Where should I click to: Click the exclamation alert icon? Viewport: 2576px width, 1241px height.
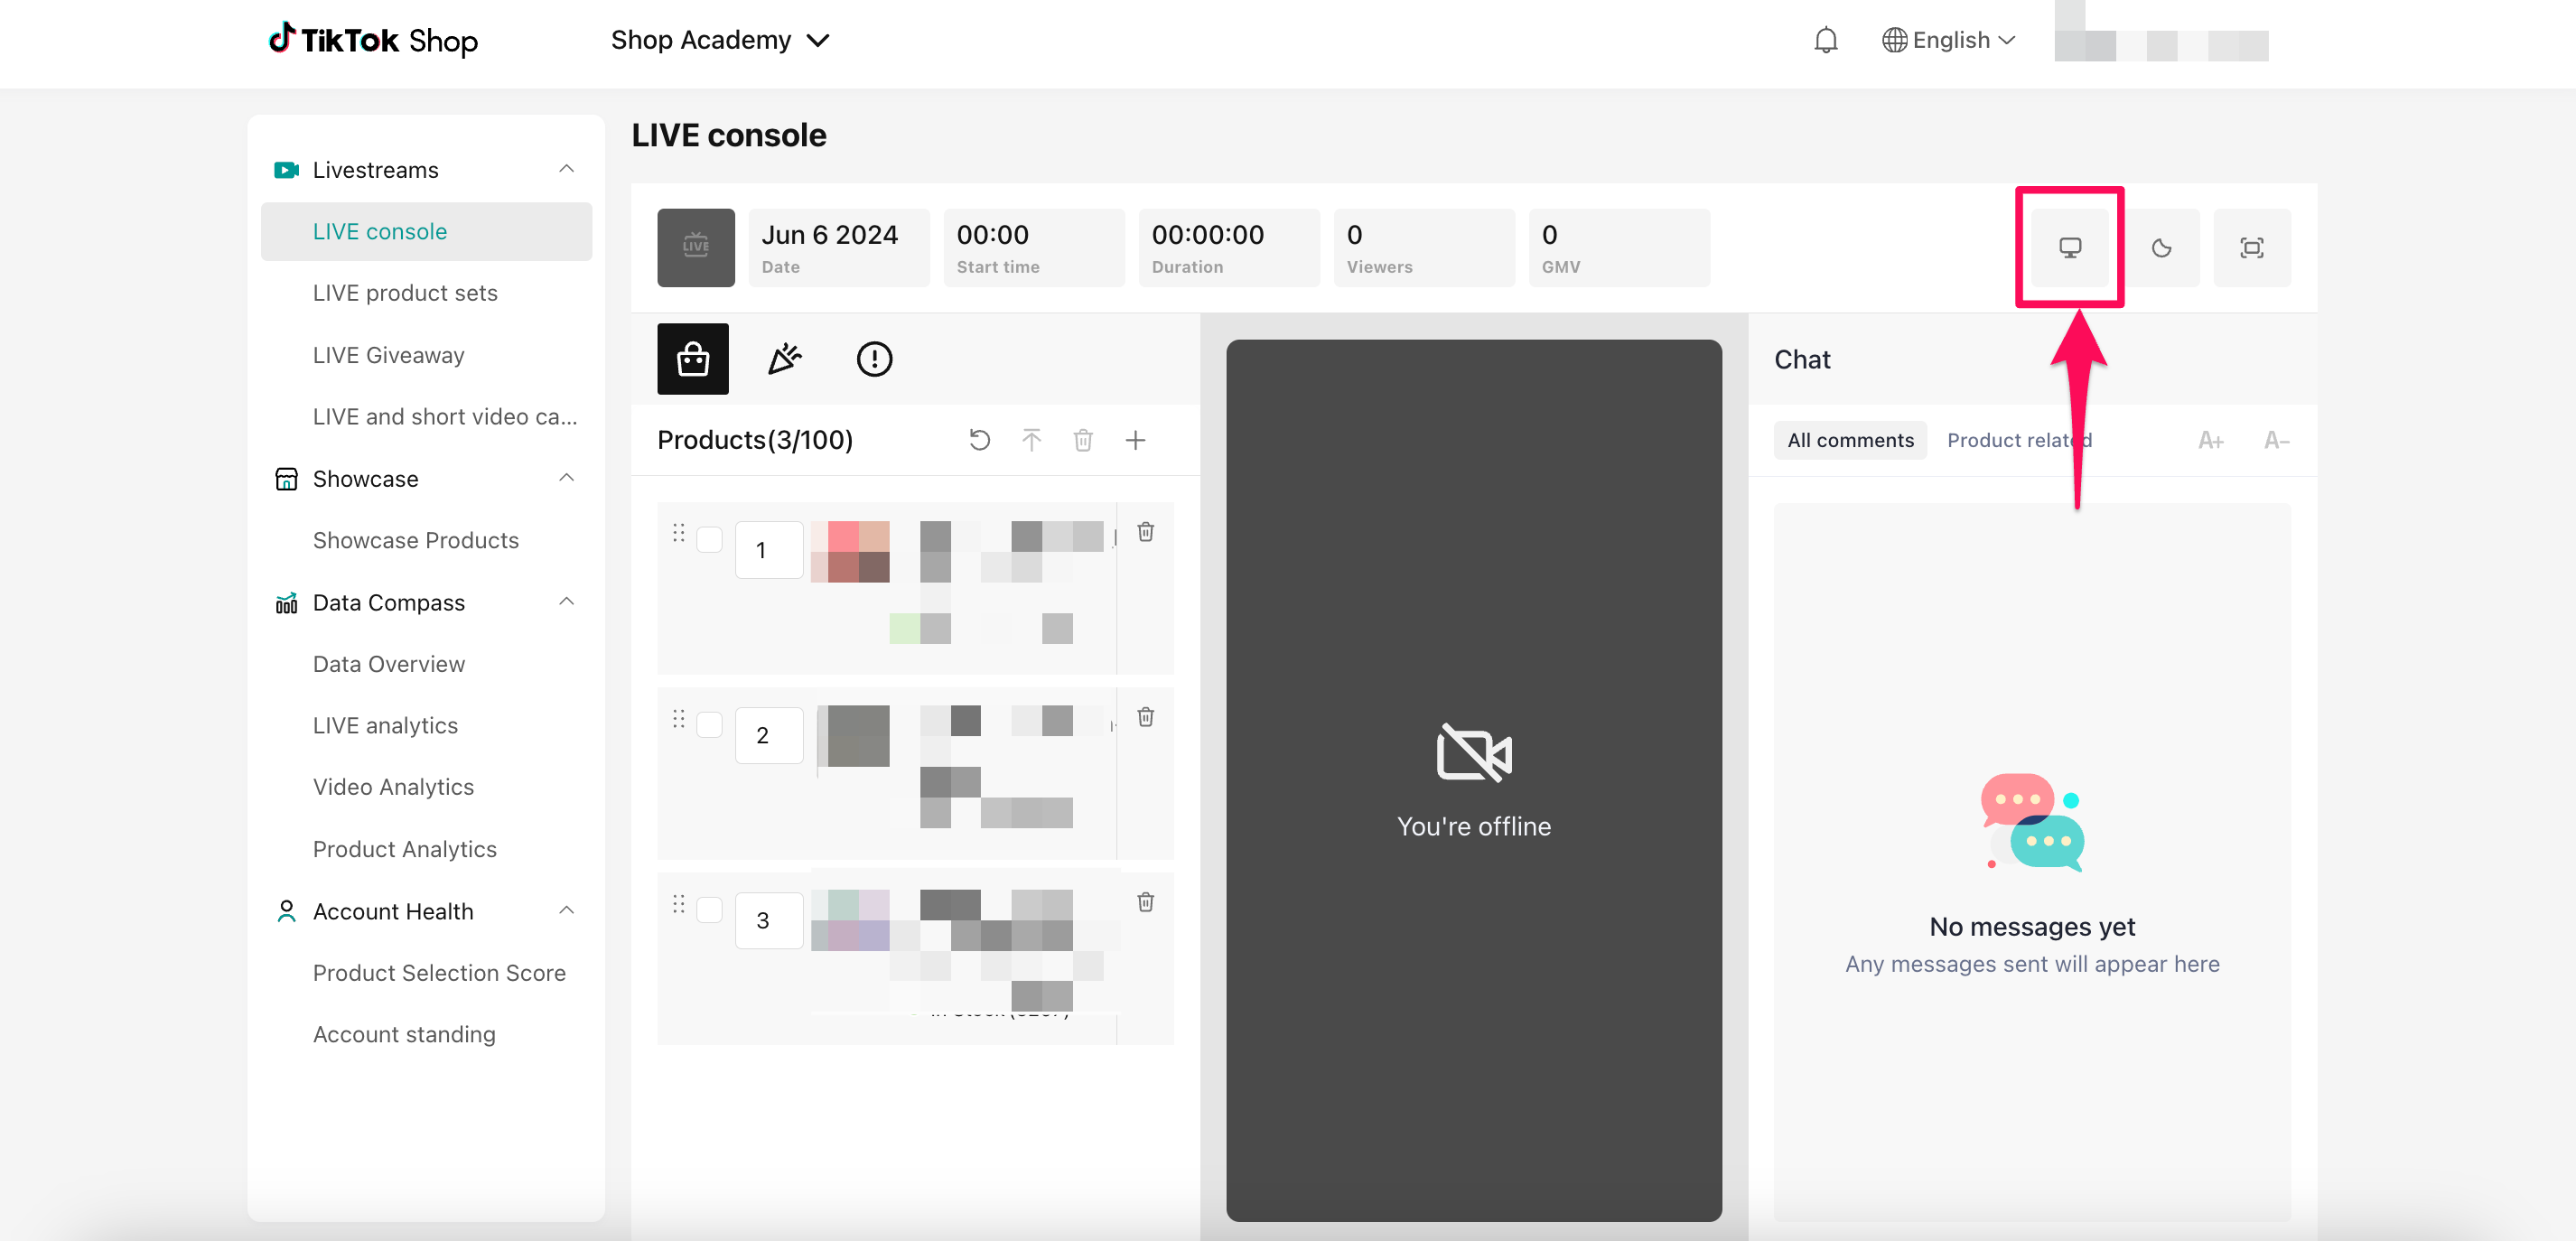point(874,359)
